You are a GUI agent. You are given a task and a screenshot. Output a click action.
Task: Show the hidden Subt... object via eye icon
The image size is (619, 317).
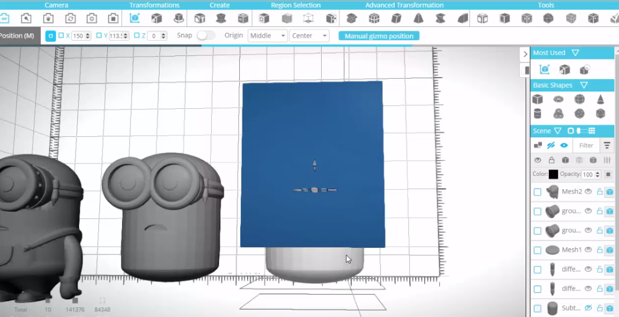click(588, 307)
